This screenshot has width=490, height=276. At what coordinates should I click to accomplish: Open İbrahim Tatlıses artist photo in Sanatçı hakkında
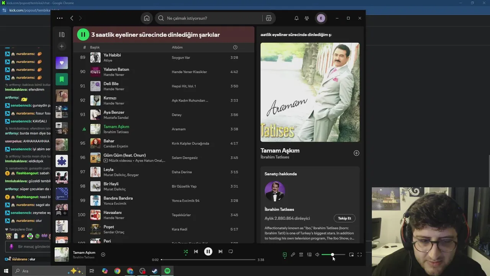pyautogui.click(x=275, y=191)
